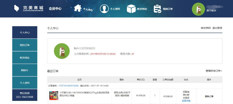The height and width of the screenshot is (104, 233).
Task: Select 个人中心 in the left sidebar
Action: click(x=25, y=32)
